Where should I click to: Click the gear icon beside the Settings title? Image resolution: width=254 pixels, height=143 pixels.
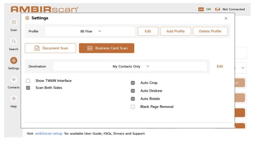(27, 18)
